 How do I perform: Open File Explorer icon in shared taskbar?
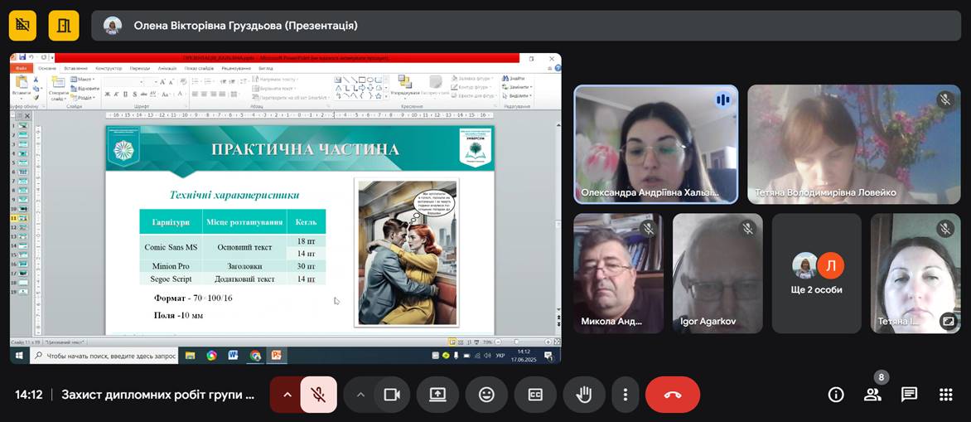coord(190,356)
